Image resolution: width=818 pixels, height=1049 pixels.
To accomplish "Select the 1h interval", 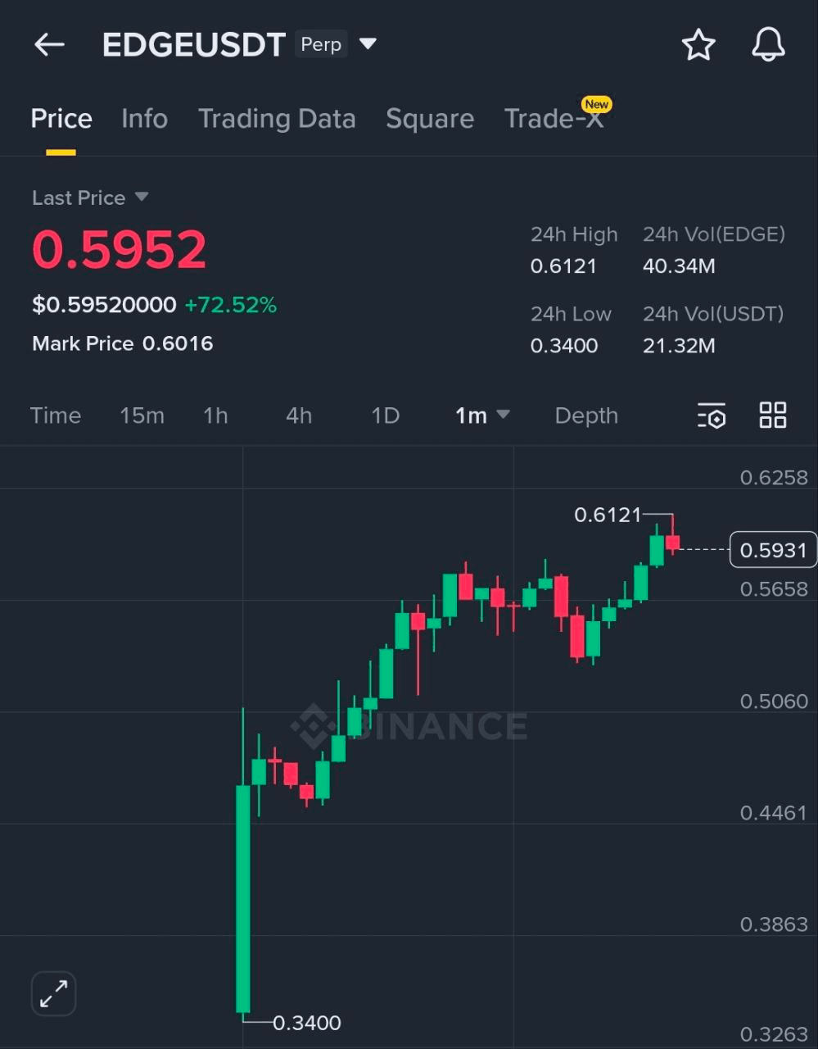I will 215,416.
